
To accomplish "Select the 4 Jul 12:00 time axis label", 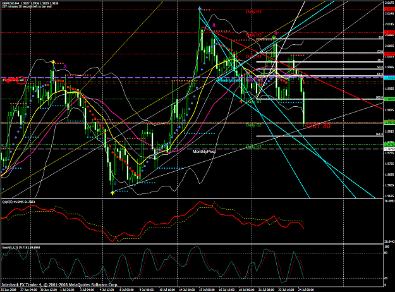I will coord(106,289).
